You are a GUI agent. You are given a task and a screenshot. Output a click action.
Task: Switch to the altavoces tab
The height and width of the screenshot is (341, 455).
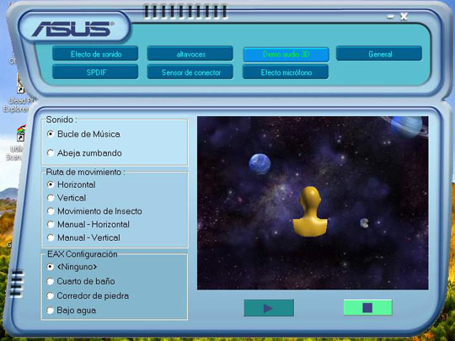click(190, 54)
